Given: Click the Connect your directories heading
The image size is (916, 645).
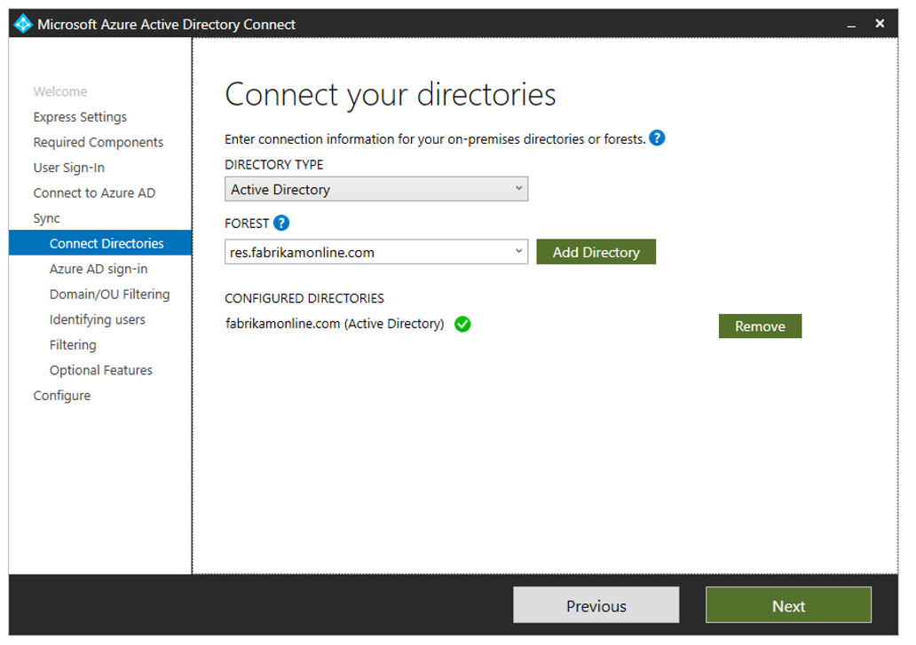Looking at the screenshot, I should click(391, 95).
